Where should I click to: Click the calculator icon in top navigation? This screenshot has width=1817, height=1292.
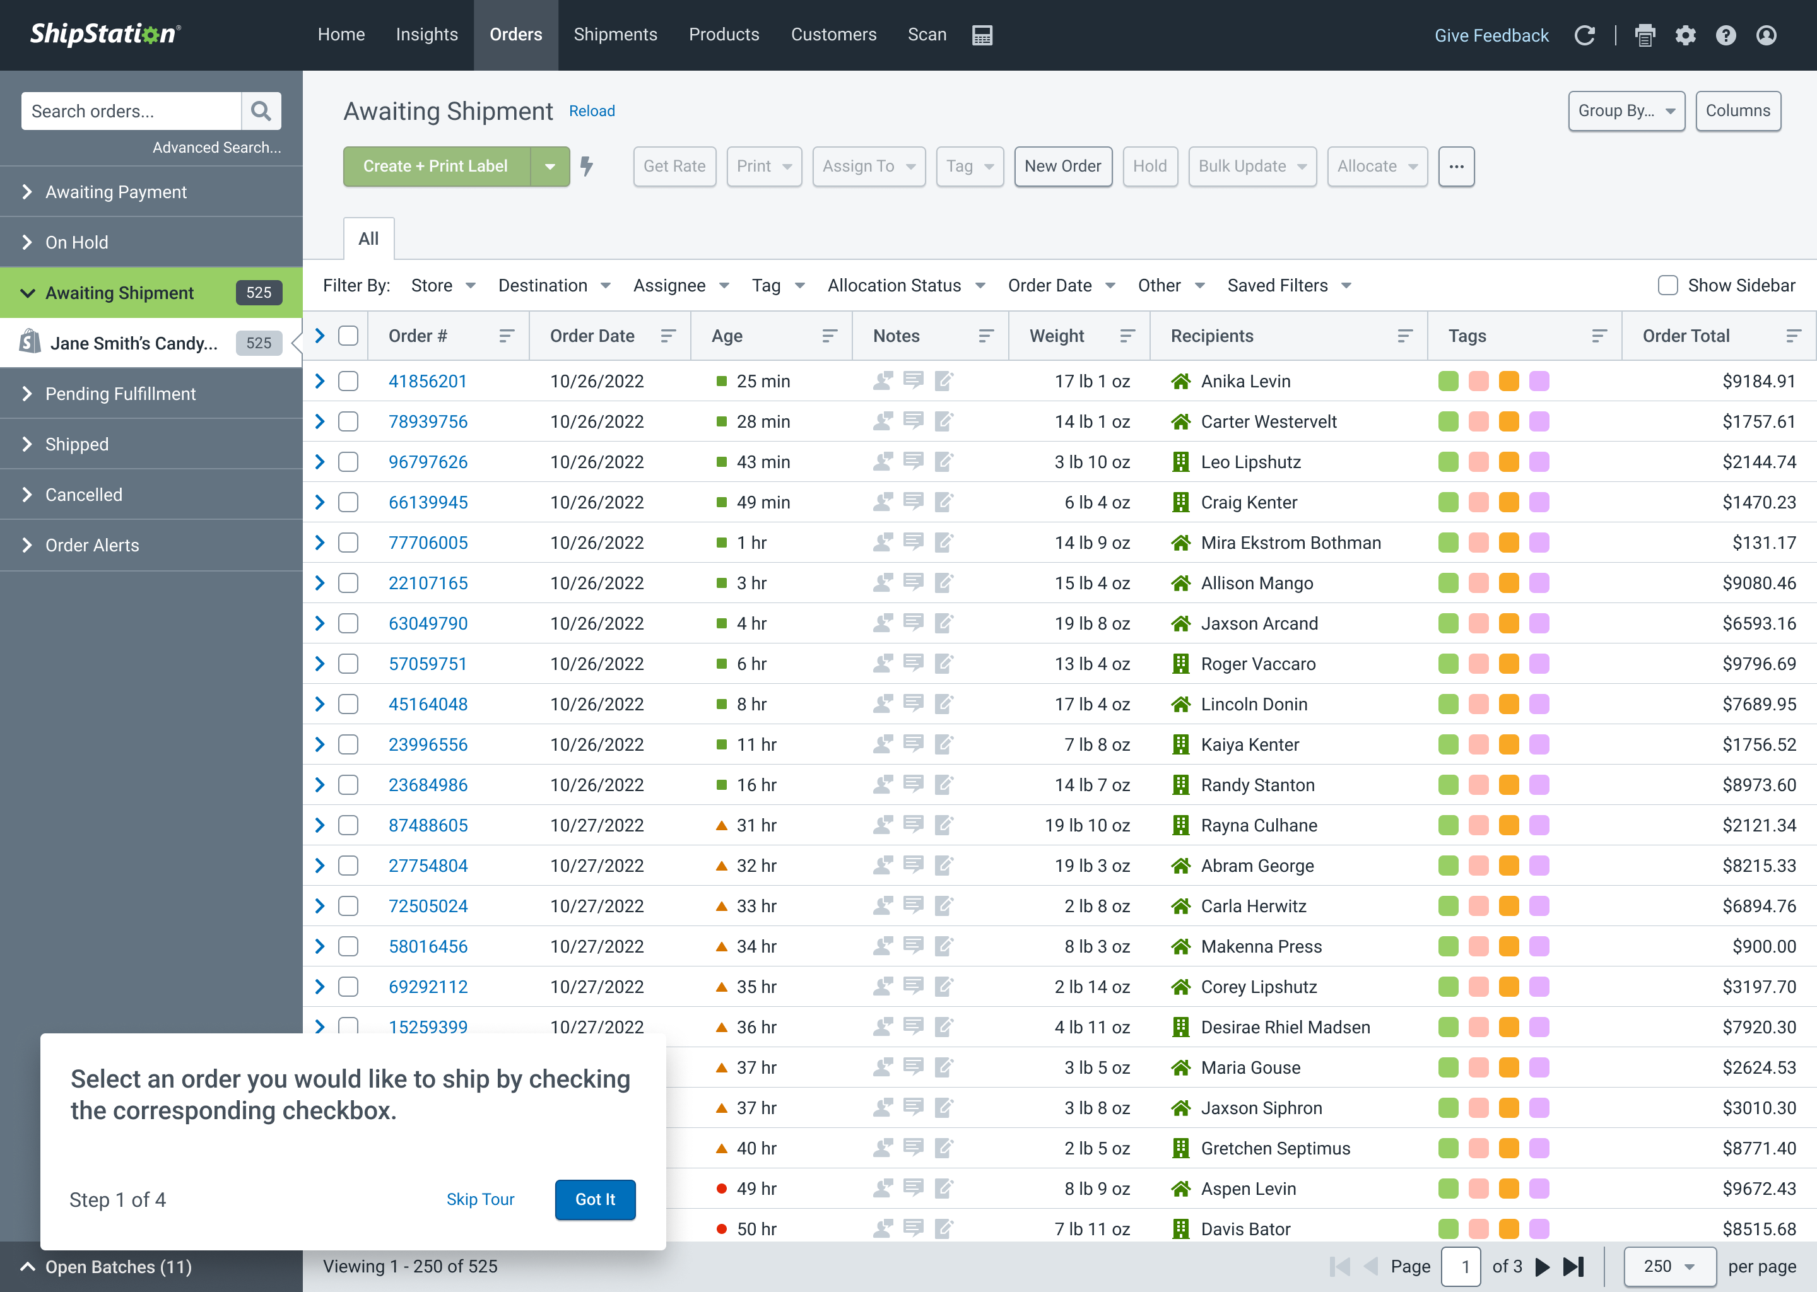pos(982,35)
